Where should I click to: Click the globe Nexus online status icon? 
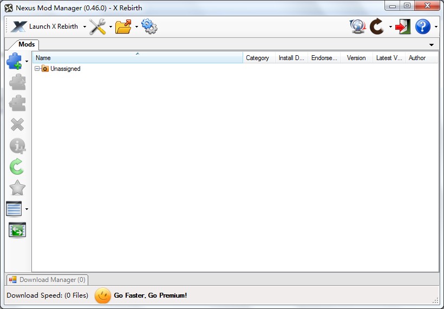357,27
